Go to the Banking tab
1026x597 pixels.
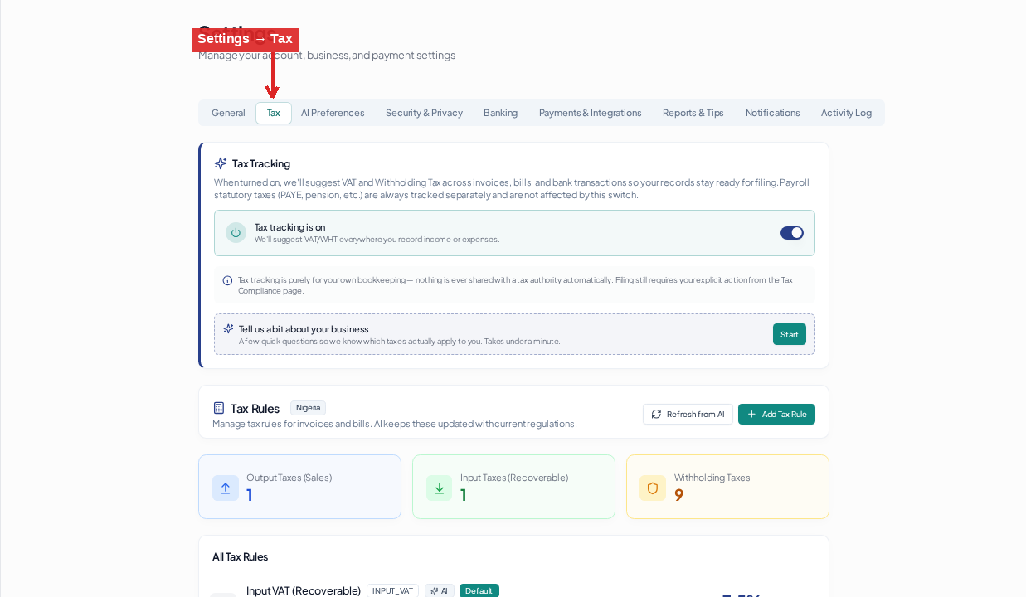[500, 113]
